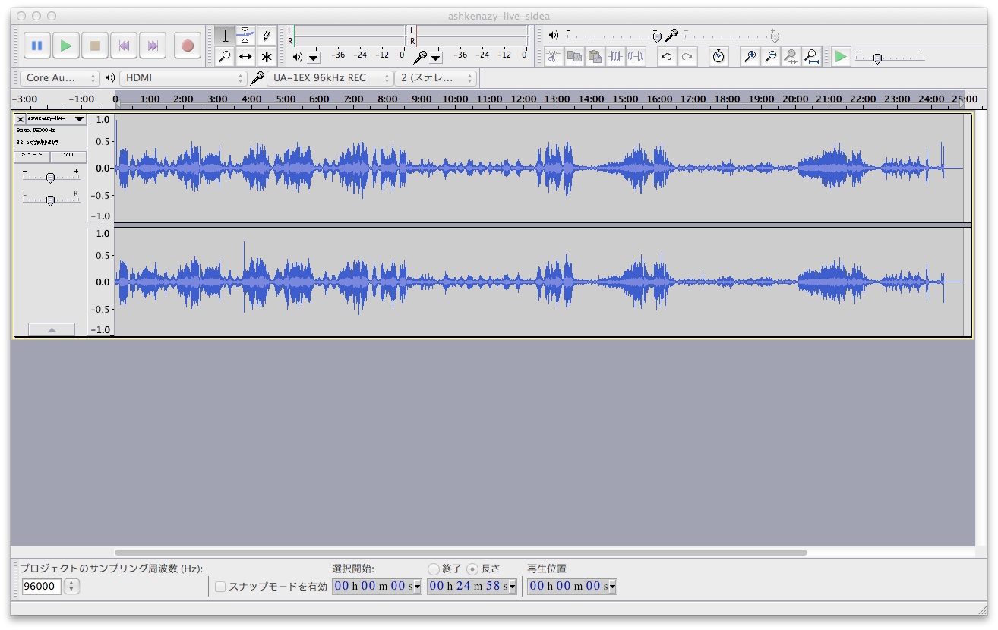Toggle the track Solo (ソロ) button
The image size is (998, 630).
point(68,155)
